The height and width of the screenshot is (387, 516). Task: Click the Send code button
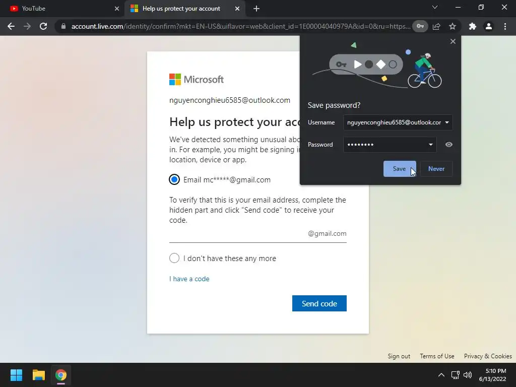pyautogui.click(x=319, y=303)
